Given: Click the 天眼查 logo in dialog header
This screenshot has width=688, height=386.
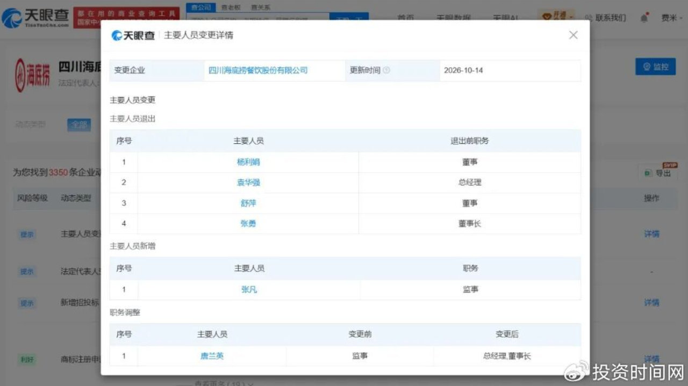Looking at the screenshot, I should coord(133,35).
